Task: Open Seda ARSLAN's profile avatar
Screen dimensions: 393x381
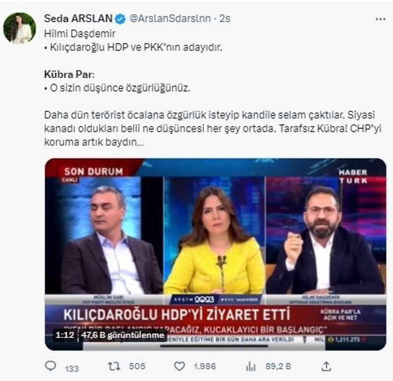Action: (20, 28)
